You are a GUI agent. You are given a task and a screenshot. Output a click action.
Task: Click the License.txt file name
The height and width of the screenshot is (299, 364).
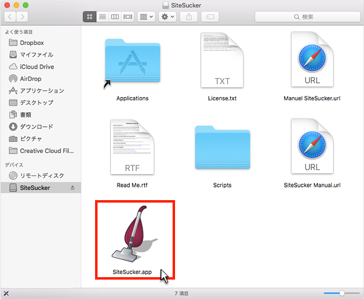coord(222,98)
